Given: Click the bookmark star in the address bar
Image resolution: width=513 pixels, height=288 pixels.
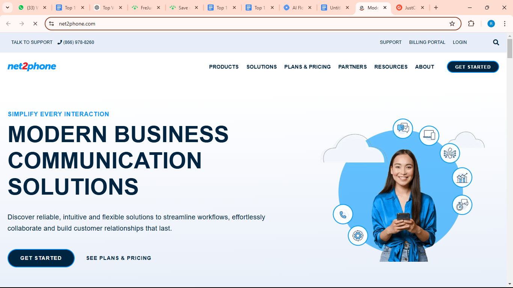Looking at the screenshot, I should point(452,23).
